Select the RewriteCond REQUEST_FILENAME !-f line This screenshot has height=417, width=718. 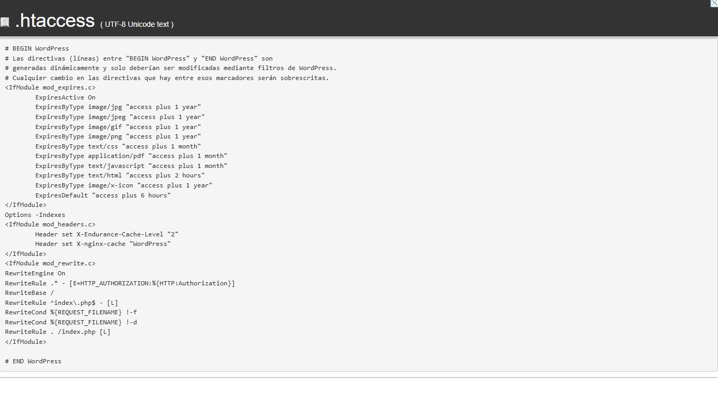pos(70,312)
